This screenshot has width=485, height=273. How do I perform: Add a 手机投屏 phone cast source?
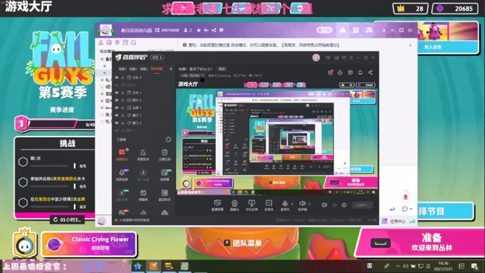pos(252,205)
